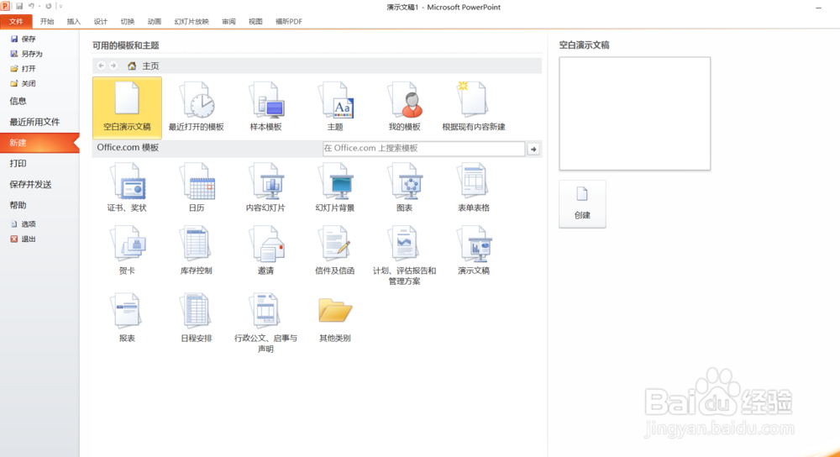The width and height of the screenshot is (840, 457).
Task: Open the 幻灯片背景 slide backgrounds category
Action: coord(335,188)
